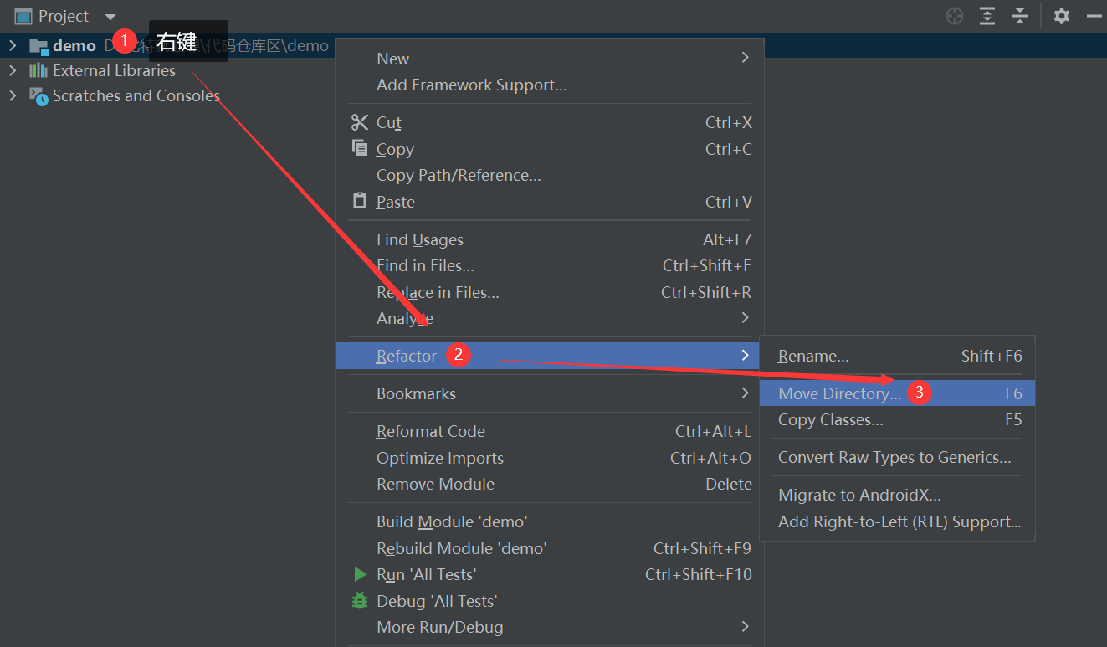
Task: Expand the Scratches and Consoles node
Action: tap(13, 95)
